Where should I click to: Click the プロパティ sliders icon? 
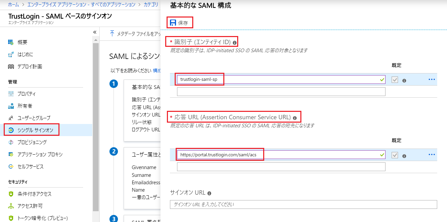click(11, 94)
